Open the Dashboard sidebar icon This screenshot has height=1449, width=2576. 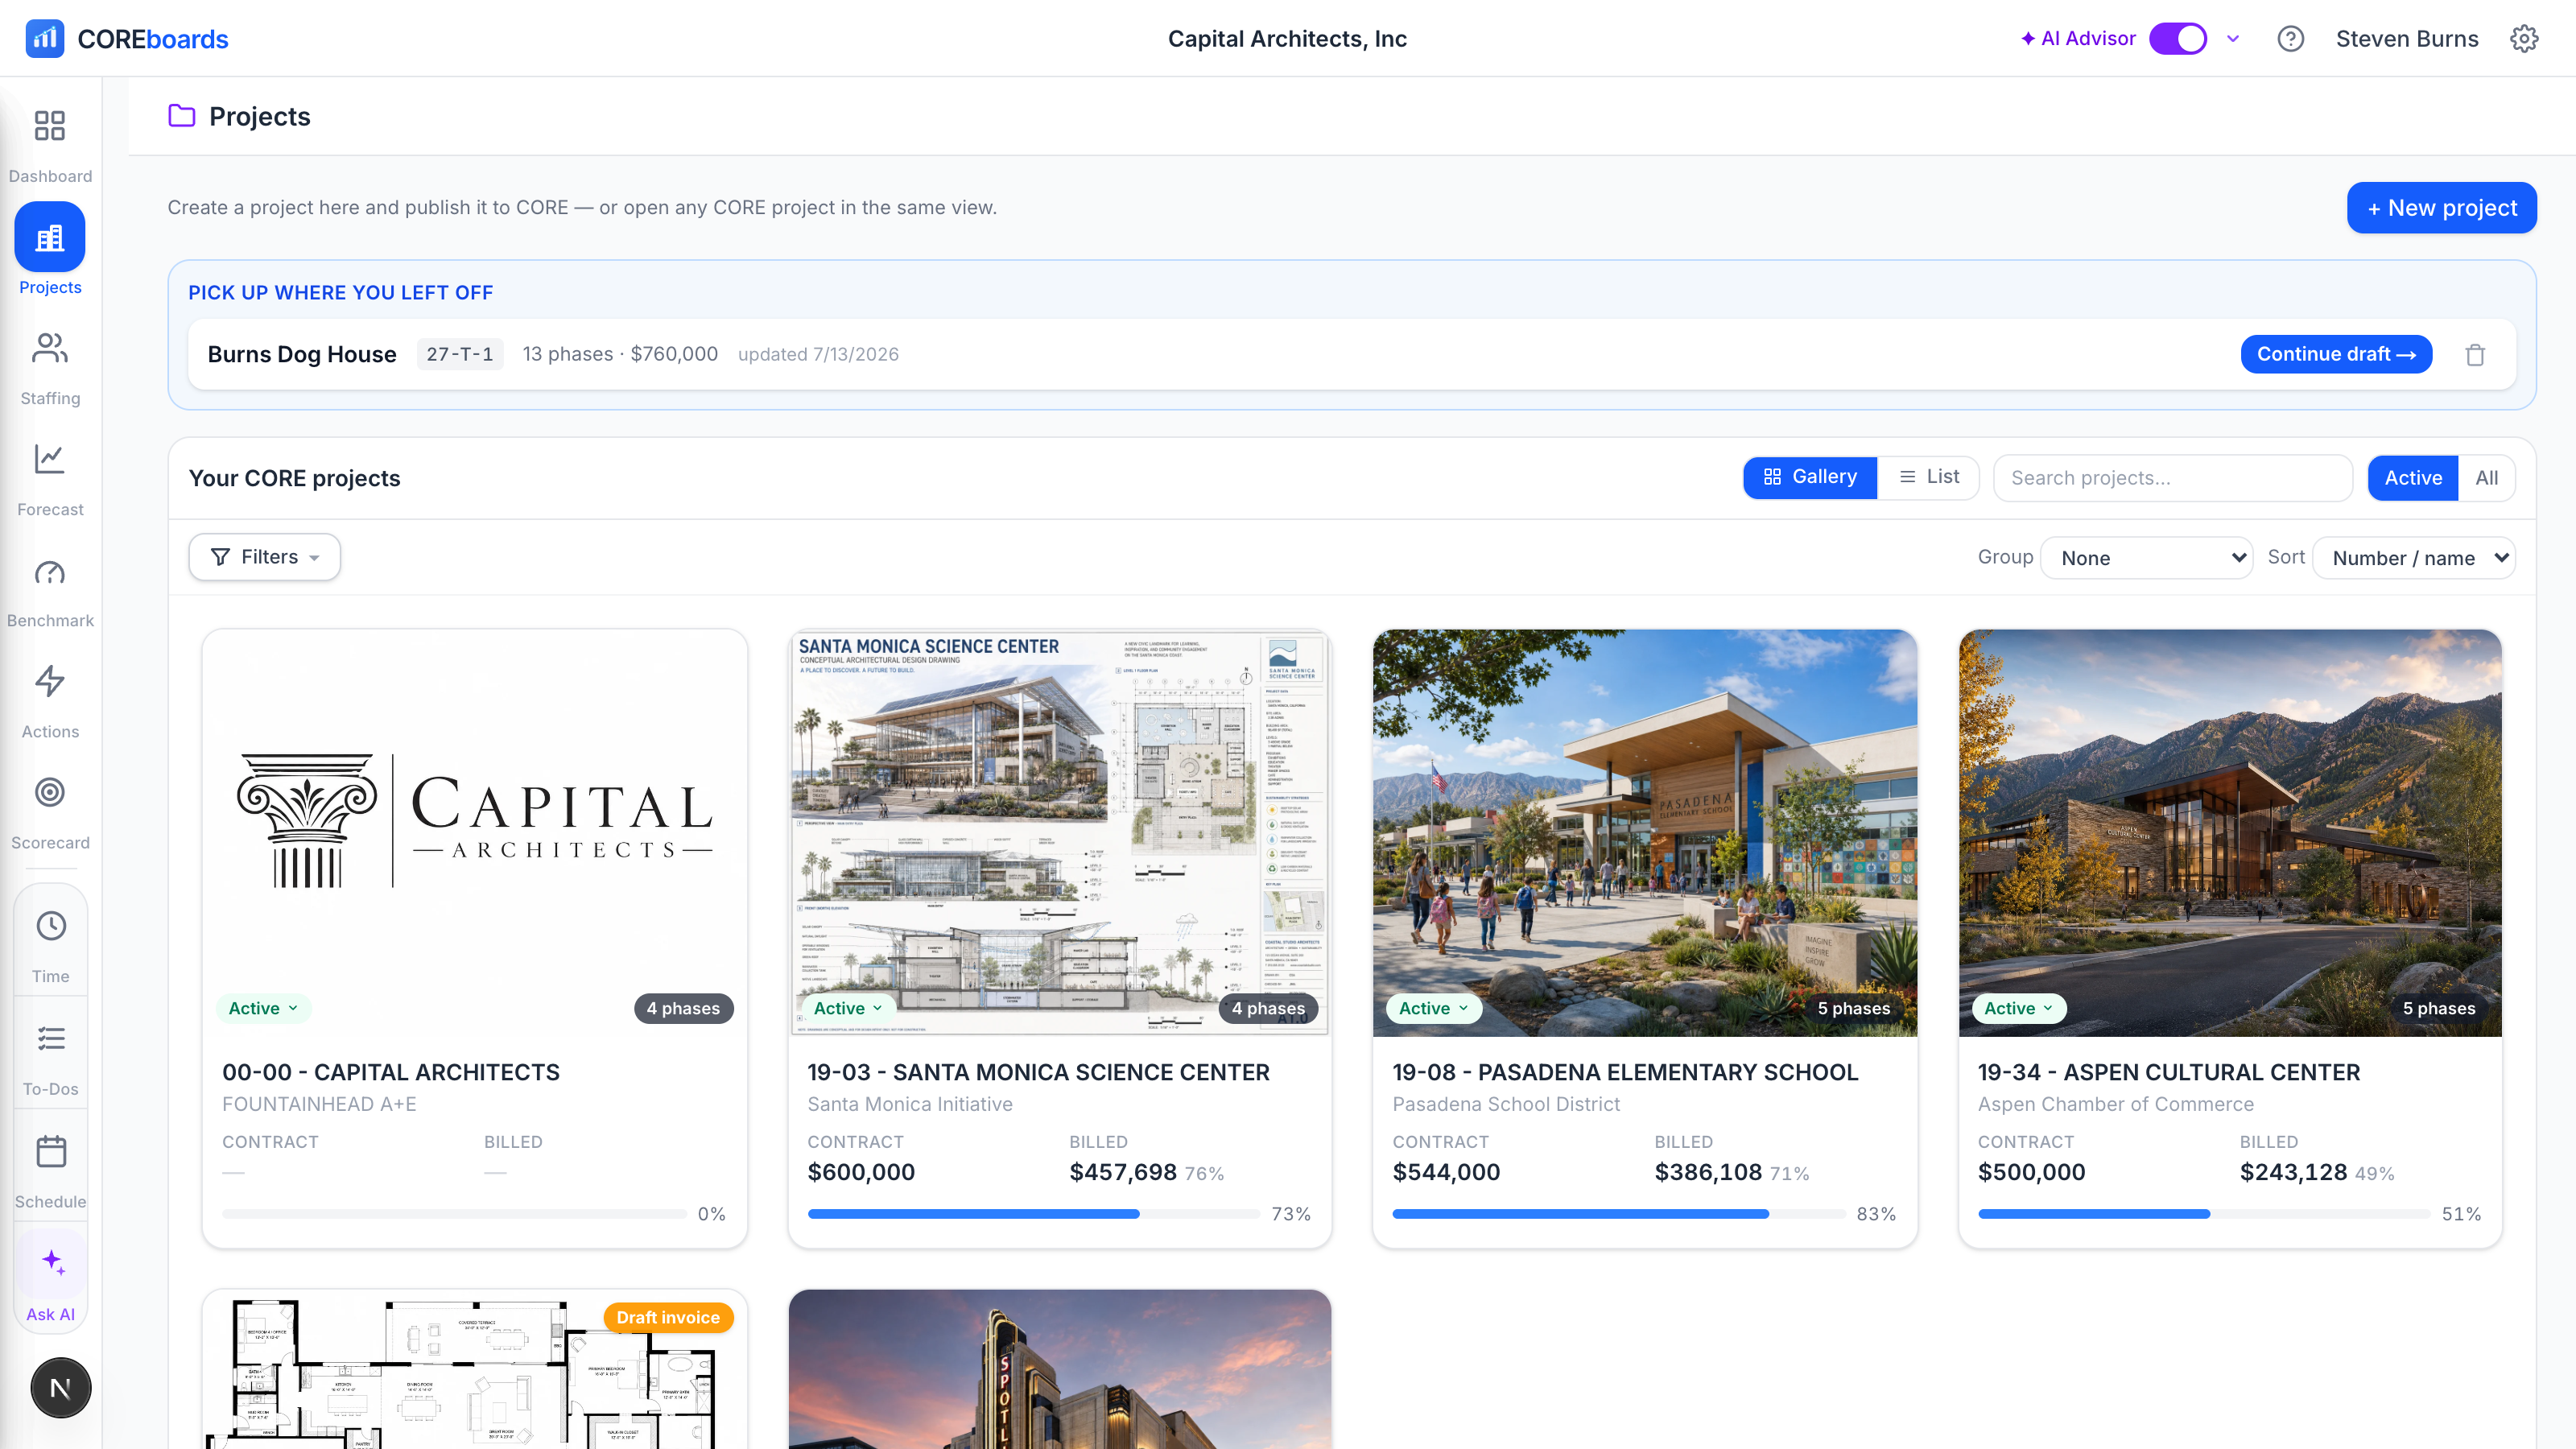coord(50,126)
